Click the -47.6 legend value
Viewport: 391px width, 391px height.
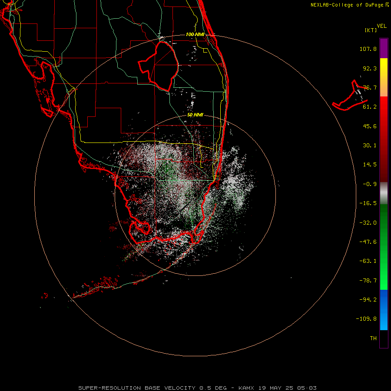point(368,242)
